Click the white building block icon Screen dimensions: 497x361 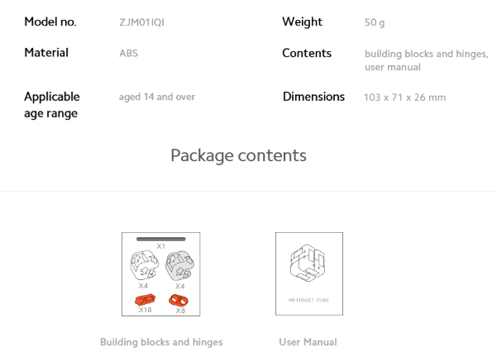coord(144,267)
